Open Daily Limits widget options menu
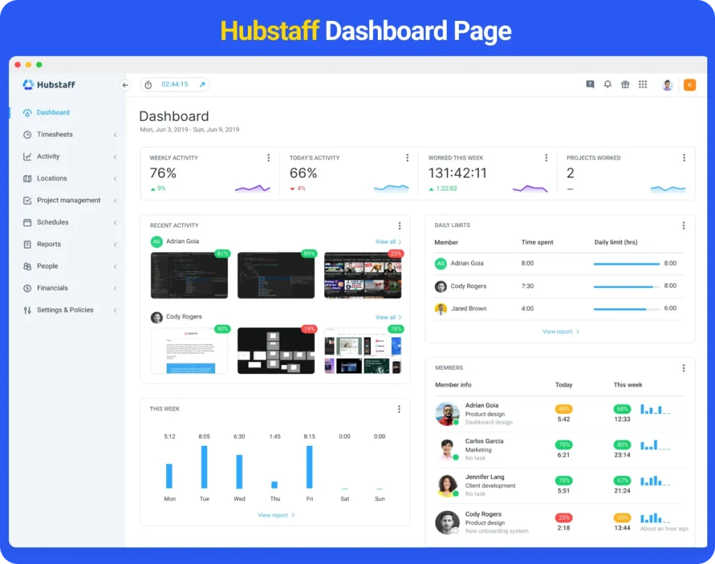Screen dimensions: 715x564 tap(683, 226)
